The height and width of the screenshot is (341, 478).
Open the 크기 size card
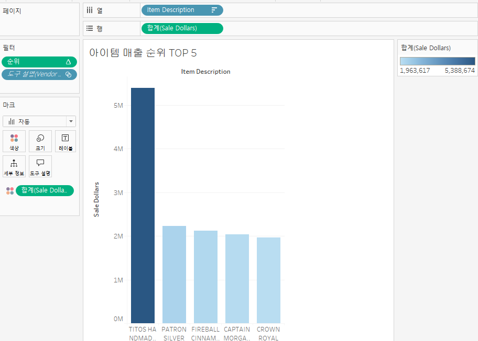click(x=40, y=141)
